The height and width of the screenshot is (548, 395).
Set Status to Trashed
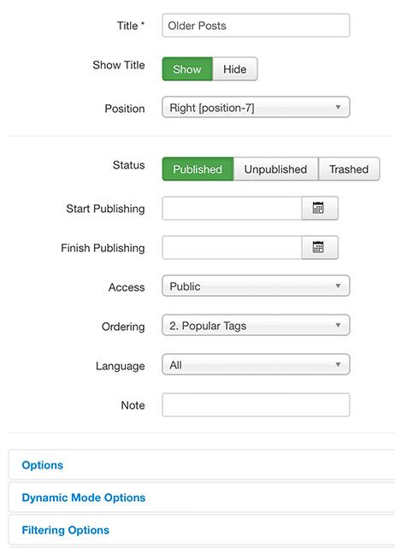[349, 168]
